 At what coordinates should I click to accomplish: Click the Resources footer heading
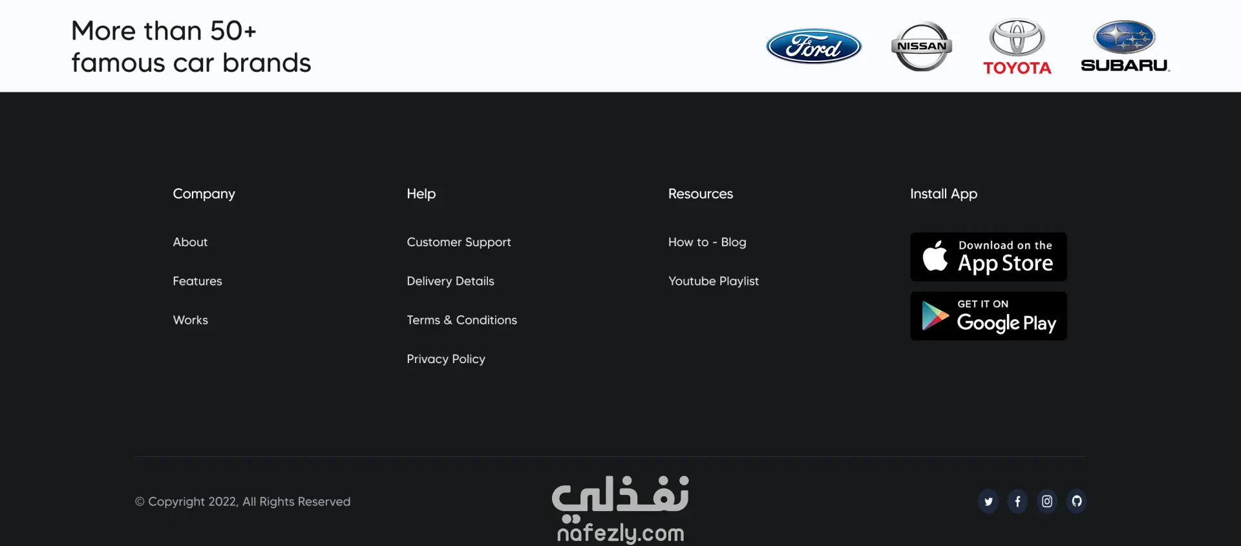click(701, 194)
